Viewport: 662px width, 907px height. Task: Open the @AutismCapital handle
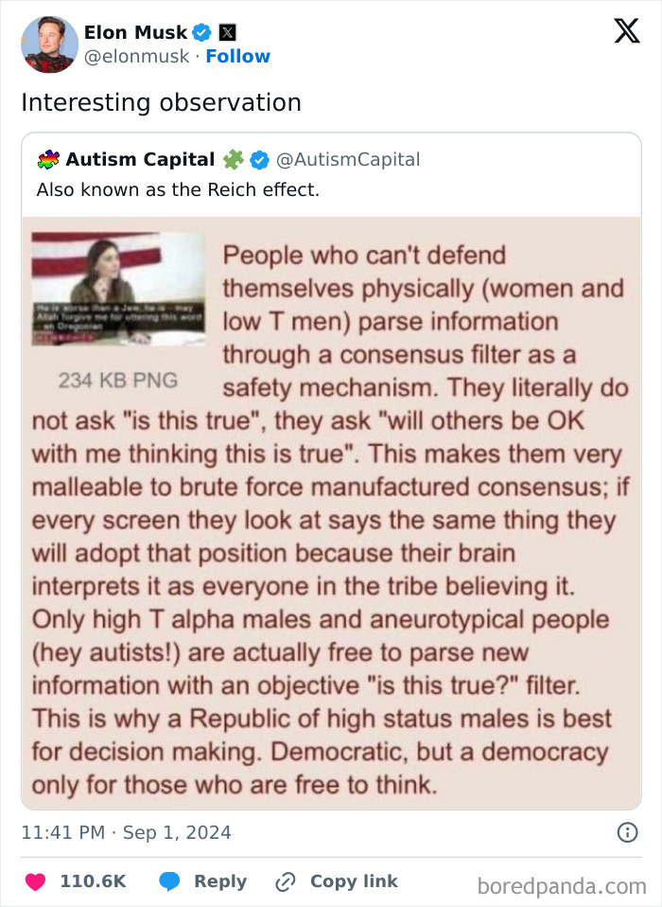(349, 159)
